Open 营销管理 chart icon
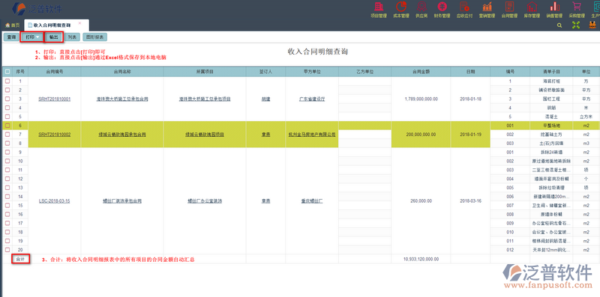Image resolution: width=600 pixels, height=297 pixels. [487, 7]
